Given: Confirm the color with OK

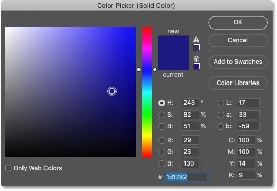Looking at the screenshot, I should 238,22.
